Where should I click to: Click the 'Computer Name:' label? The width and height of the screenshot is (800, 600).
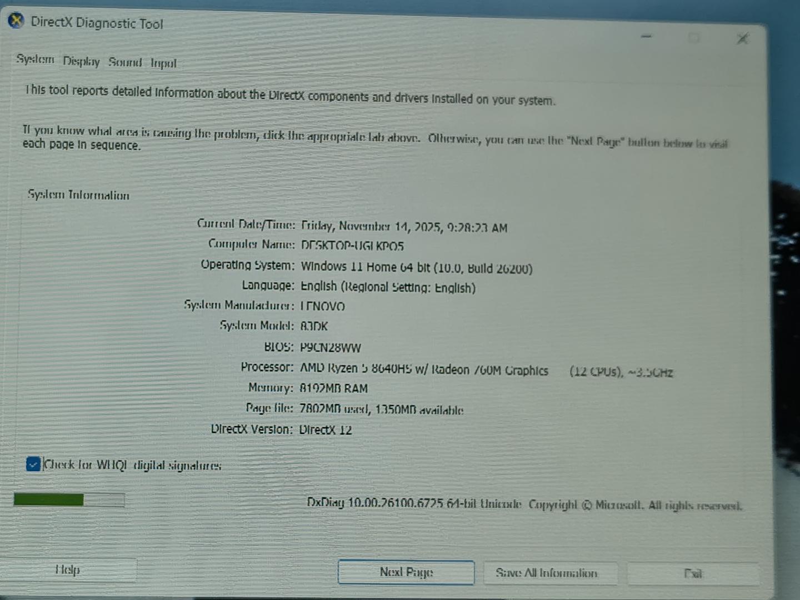pyautogui.click(x=252, y=244)
